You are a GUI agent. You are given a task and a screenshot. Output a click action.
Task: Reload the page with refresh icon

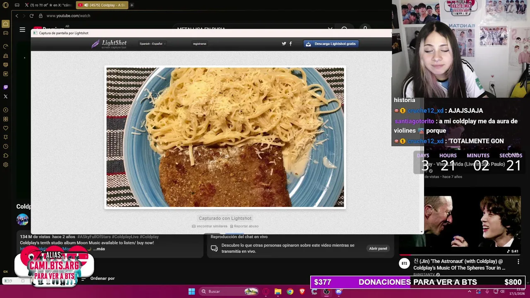pyautogui.click(x=31, y=16)
